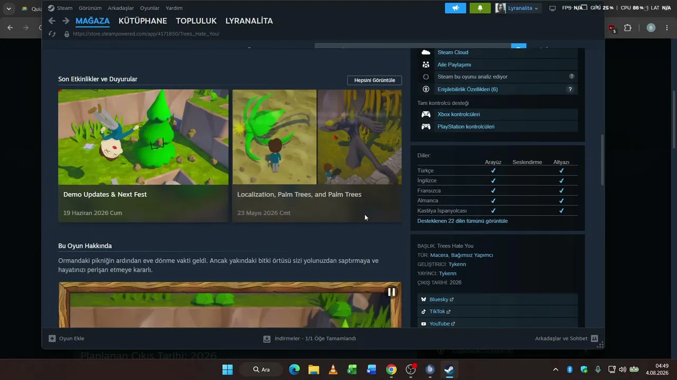Screen dimensions: 677x380
Task: Open the Görünüm menu
Action: click(90, 8)
